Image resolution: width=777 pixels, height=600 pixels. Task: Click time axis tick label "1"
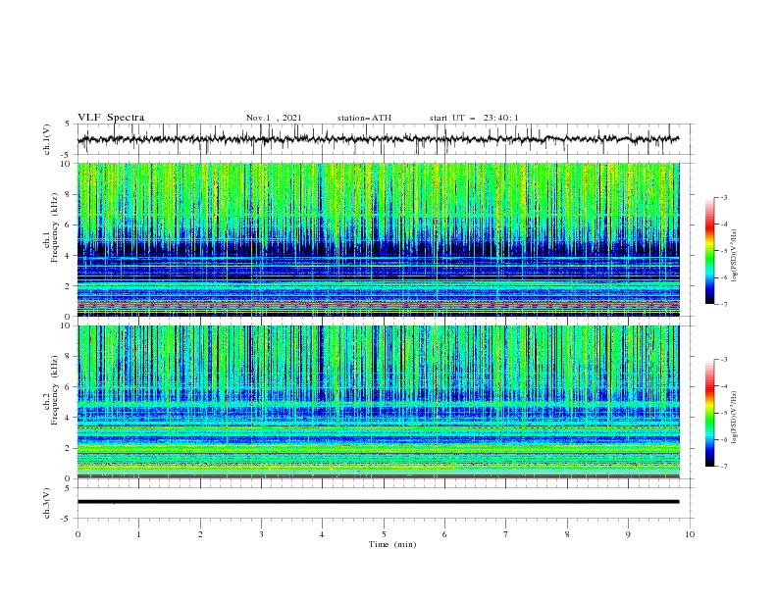point(138,534)
